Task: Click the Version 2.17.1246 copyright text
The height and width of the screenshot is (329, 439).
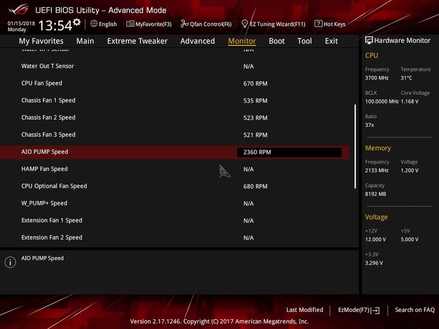Action: pyautogui.click(x=219, y=322)
